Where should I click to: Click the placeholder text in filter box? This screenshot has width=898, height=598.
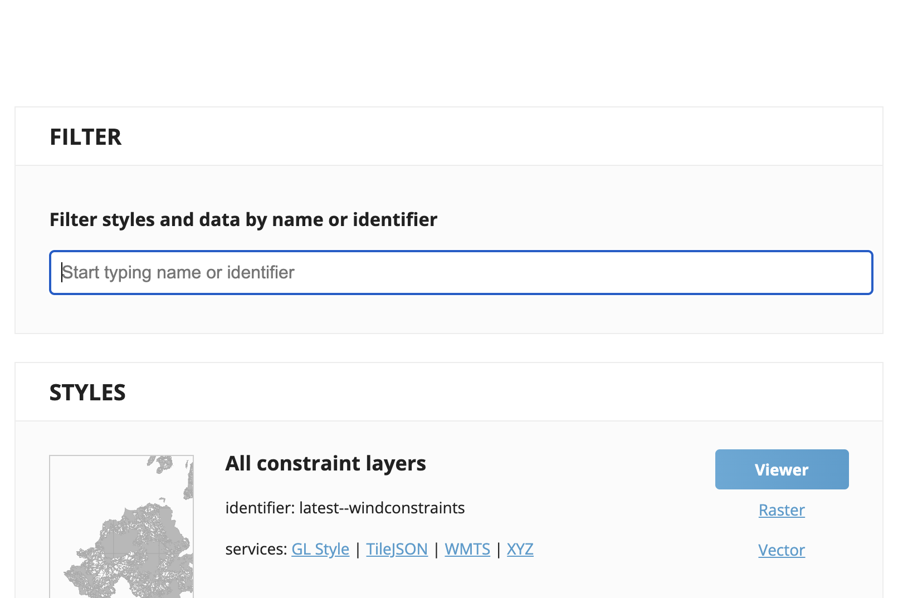coord(178,273)
